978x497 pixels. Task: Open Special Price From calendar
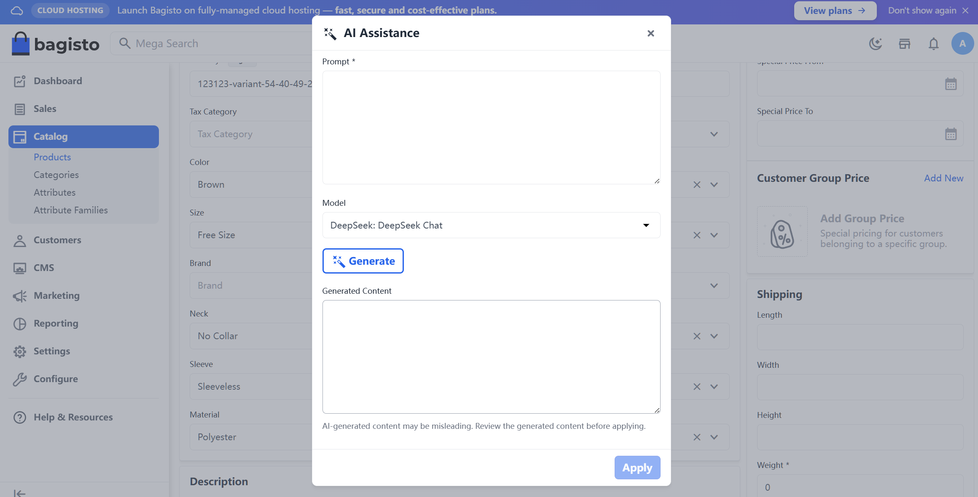(x=951, y=84)
